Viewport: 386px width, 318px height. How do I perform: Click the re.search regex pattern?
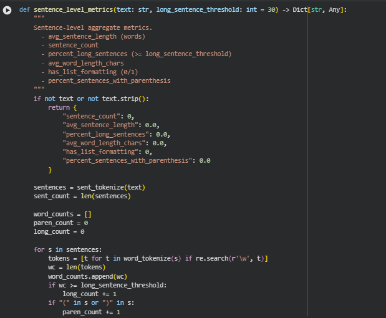[239, 258]
